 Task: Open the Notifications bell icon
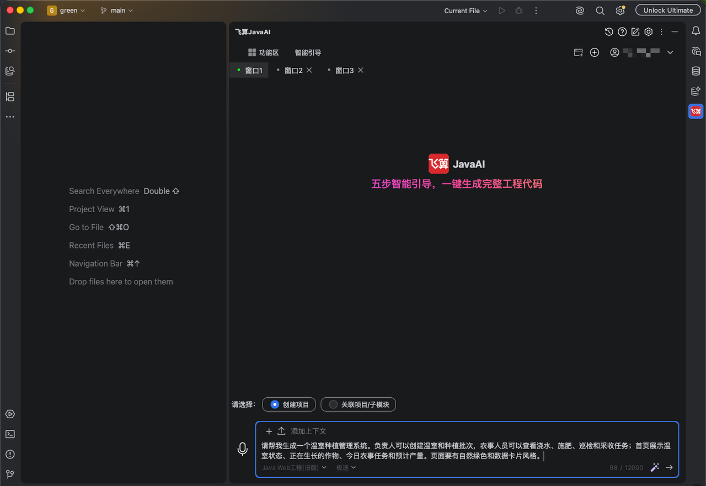pyautogui.click(x=696, y=31)
